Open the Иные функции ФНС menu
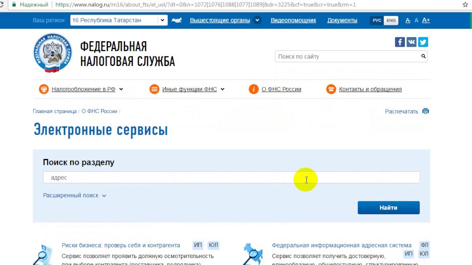This screenshot has width=472, height=265. point(190,89)
